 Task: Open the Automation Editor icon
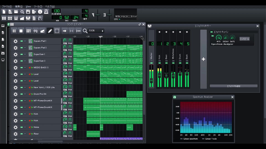(x=22, y=18)
